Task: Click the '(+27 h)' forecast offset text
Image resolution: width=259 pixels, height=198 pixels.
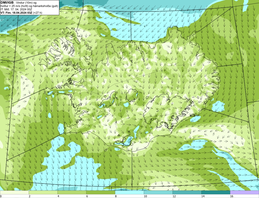Action: [38, 13]
